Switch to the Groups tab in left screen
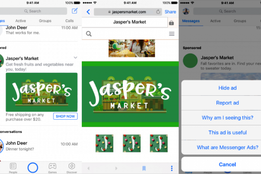 click(45, 21)
